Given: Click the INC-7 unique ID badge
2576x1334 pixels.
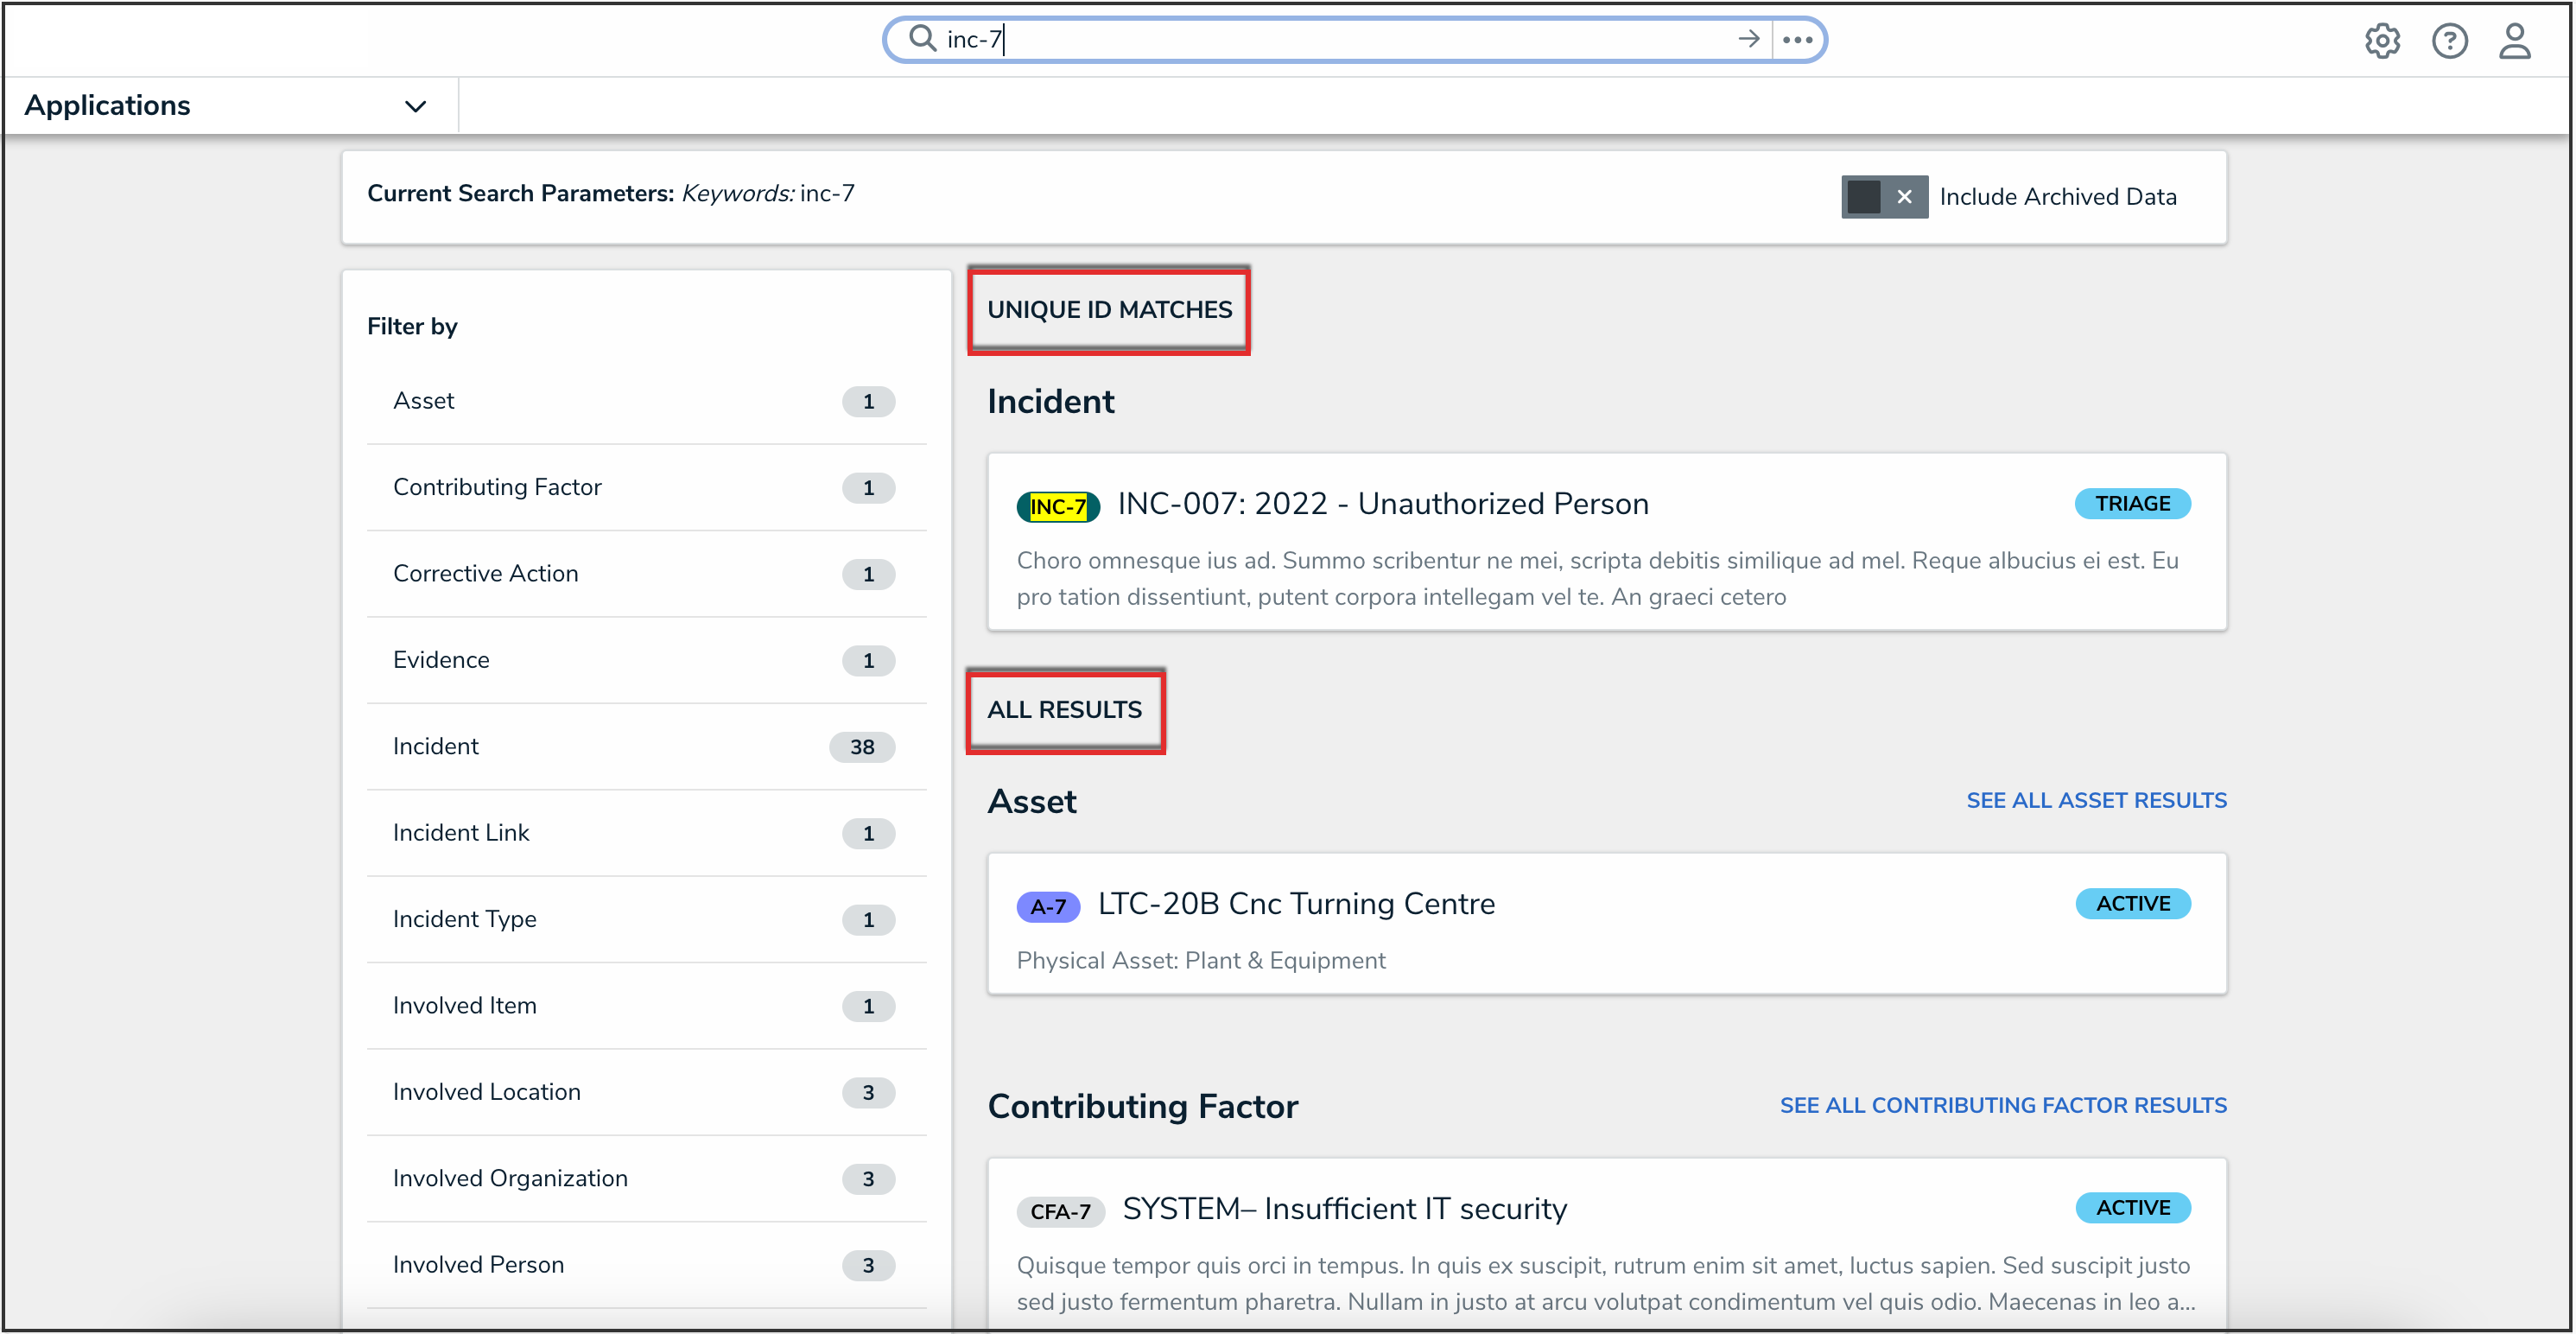Looking at the screenshot, I should click(x=1057, y=507).
